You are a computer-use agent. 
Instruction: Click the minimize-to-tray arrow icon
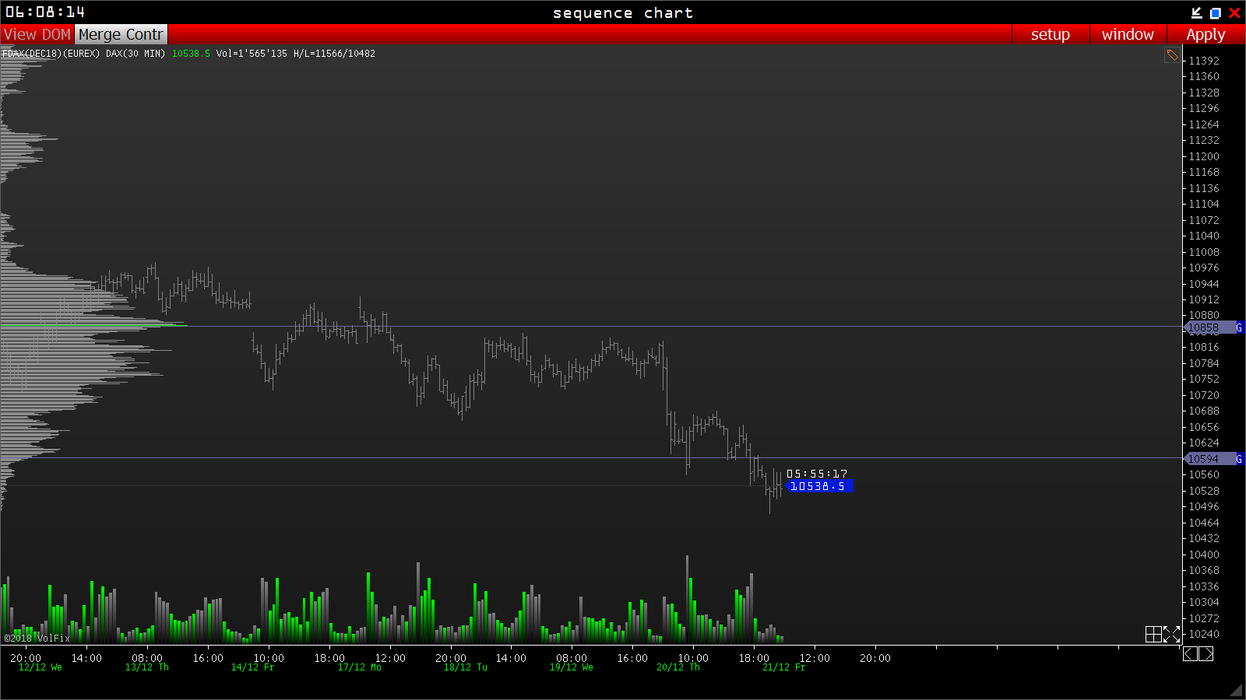[x=1196, y=12]
